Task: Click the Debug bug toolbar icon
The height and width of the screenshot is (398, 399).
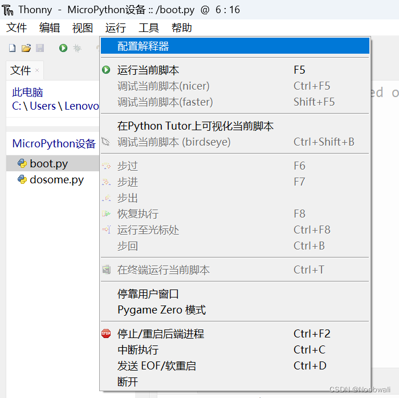Action: click(77, 48)
